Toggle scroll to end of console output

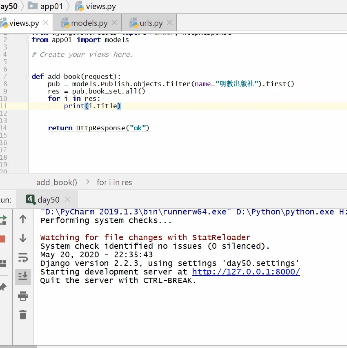click(x=23, y=277)
